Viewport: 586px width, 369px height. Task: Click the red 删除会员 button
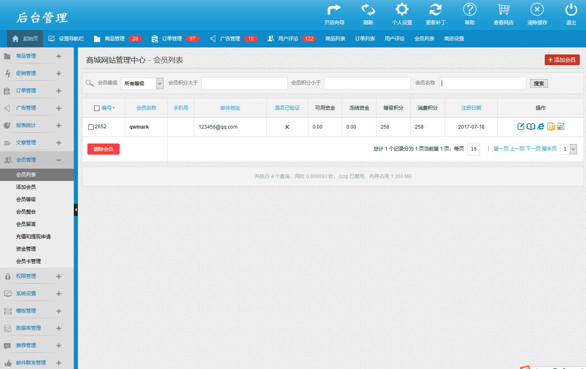pos(104,149)
